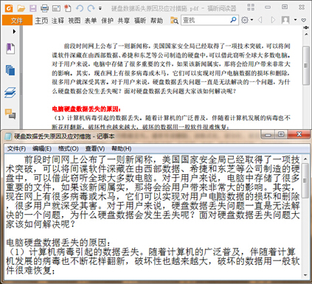Image resolution: width=312 pixels, height=284 pixels.
Task: Redo the action in PDF reader
Action: [91, 8]
